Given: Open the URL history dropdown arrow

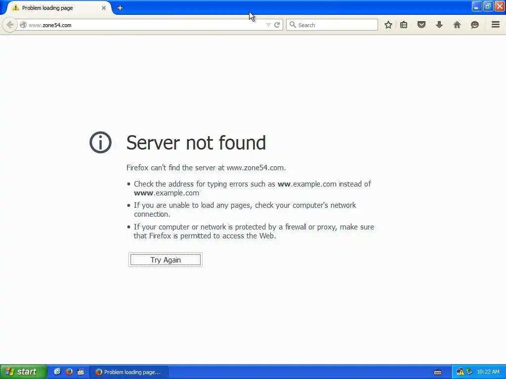Looking at the screenshot, I should click(268, 25).
